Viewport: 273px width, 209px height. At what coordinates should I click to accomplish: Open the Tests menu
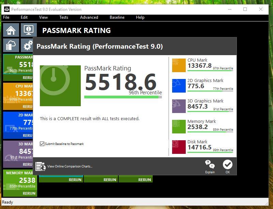(64, 17)
